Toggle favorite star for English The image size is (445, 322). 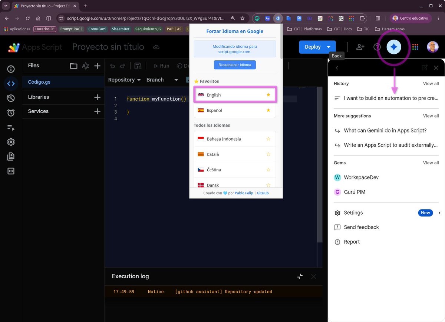268,95
